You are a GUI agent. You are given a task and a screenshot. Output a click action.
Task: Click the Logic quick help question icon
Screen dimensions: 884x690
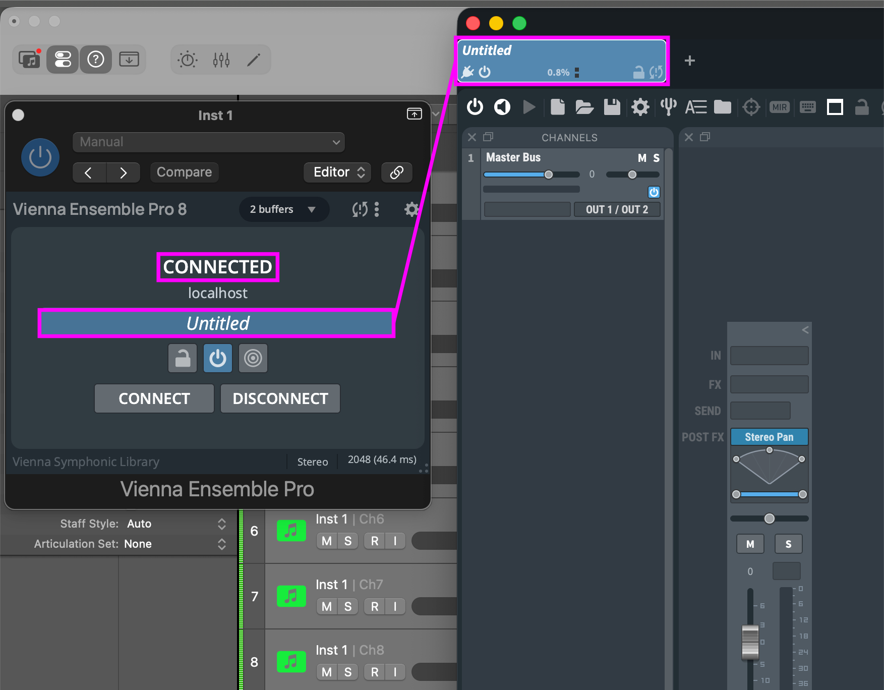click(x=96, y=60)
